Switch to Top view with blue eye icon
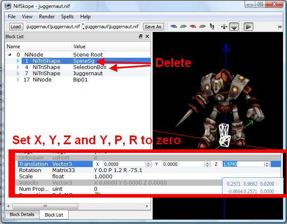Image resolution: width=287 pixels, height=224 pixels. click(174, 27)
